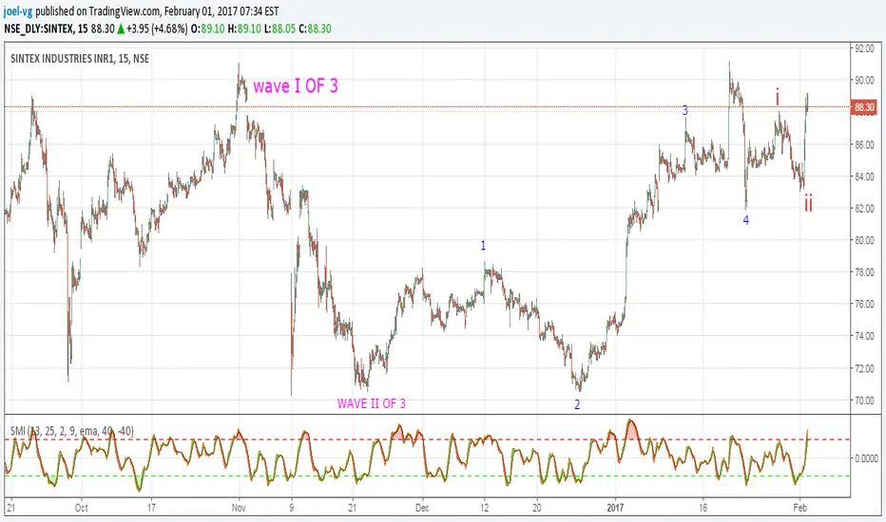The height and width of the screenshot is (522, 886).
Task: Click the 74.00 price axis label
Action: coord(864,336)
